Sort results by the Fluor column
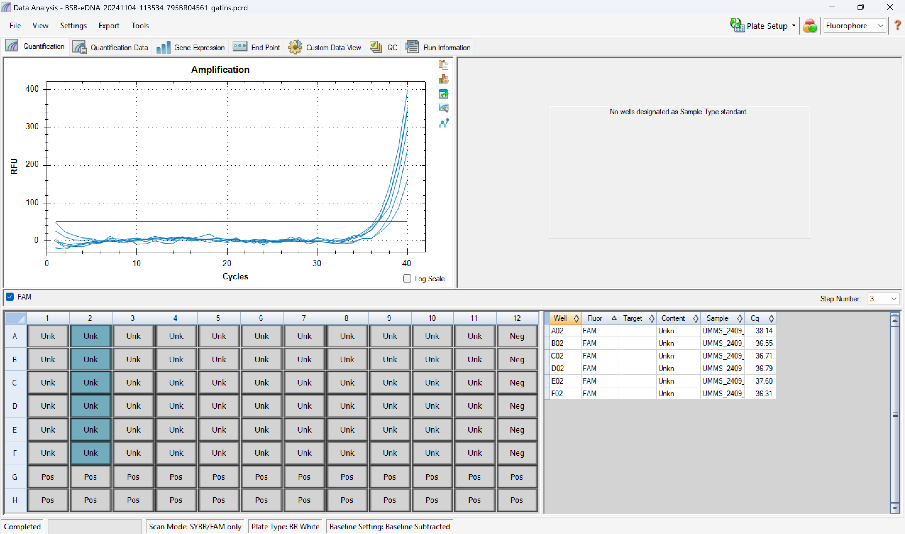Image resolution: width=905 pixels, height=534 pixels. point(600,318)
